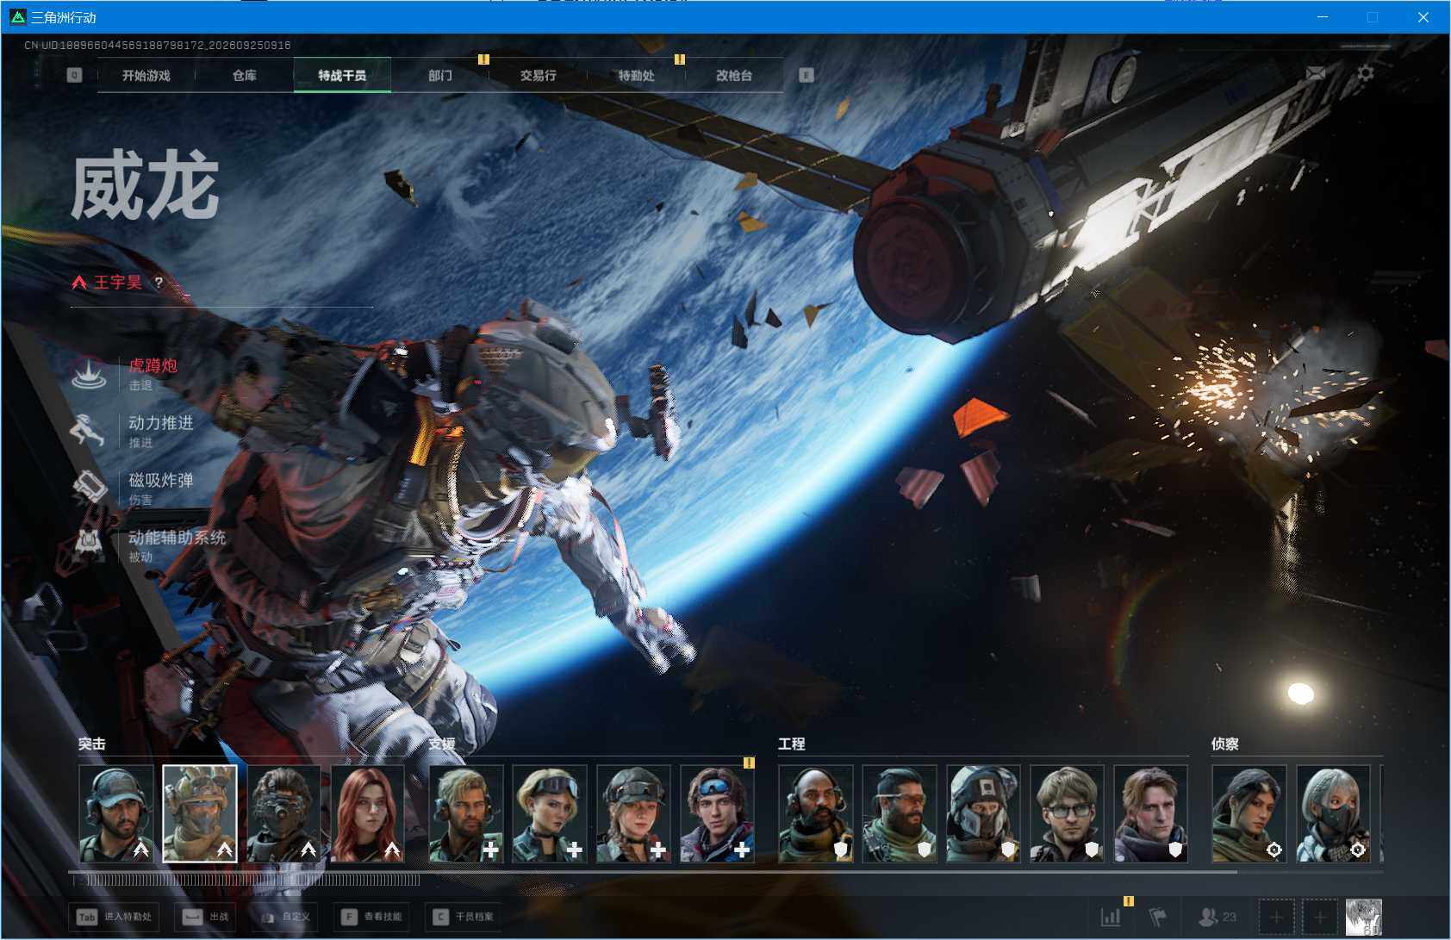The height and width of the screenshot is (940, 1451).
Task: Select the masked helmet 工程 operator portrait
Action: (x=983, y=813)
